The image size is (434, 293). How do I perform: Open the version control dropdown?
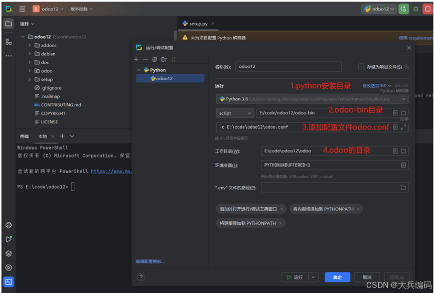(x=81, y=9)
